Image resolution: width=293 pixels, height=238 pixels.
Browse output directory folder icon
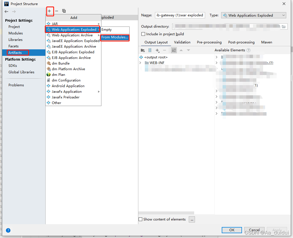click(284, 27)
